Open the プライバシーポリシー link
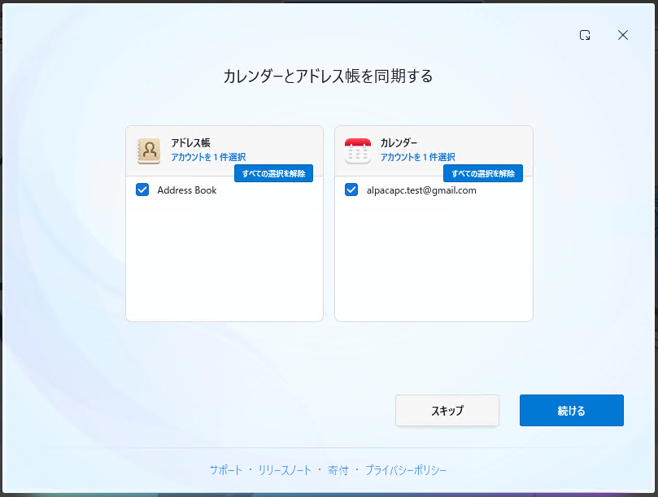658x497 pixels. pos(406,470)
